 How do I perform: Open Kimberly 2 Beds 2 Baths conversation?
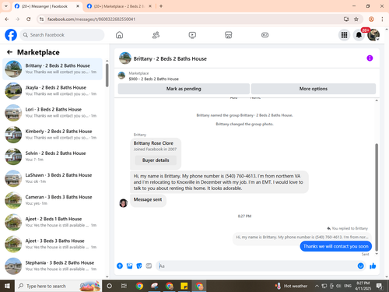point(52,135)
